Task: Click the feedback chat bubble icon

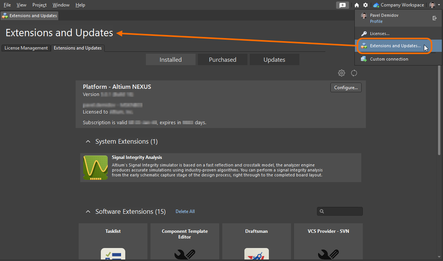Action: point(342,5)
